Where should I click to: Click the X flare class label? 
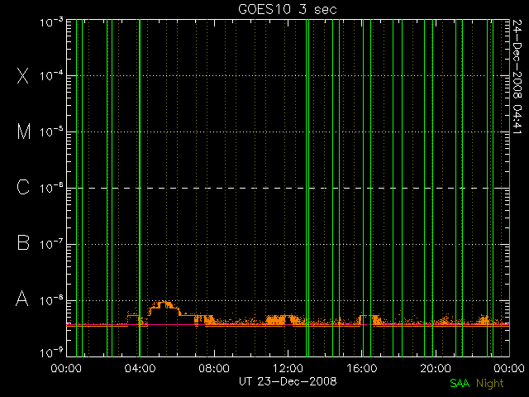pyautogui.click(x=23, y=75)
